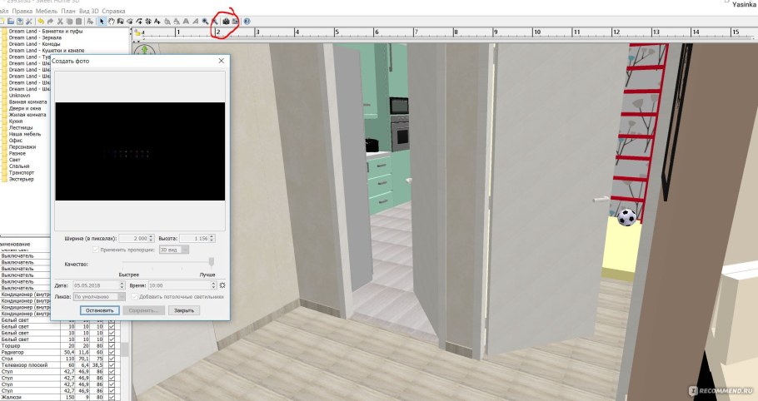This screenshot has height=401, width=758.
Task: Activate the Pan hand tool
Action: [111, 22]
